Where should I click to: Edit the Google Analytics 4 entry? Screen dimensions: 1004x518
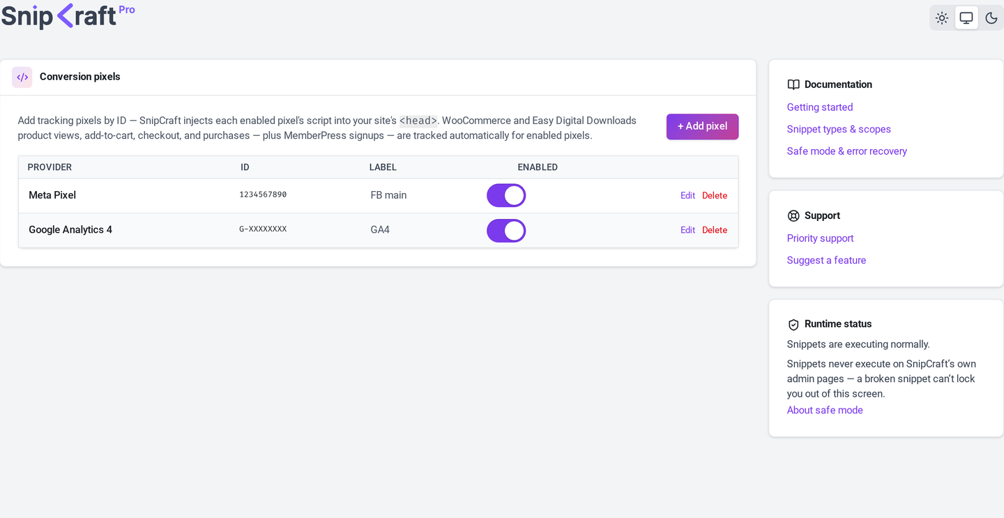[x=687, y=230]
